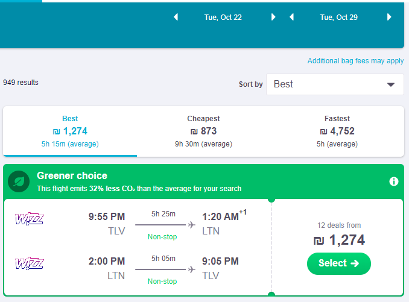Go to previous departure date arrow
This screenshot has height=302, width=409.
pos(176,17)
